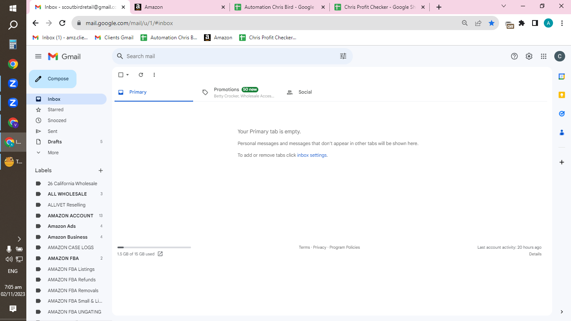The width and height of the screenshot is (571, 321).
Task: Open Windows taskbar search icon
Action: (13, 25)
